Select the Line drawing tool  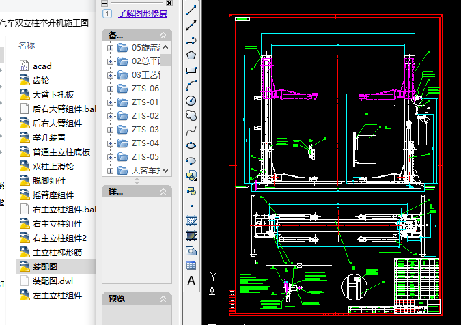click(191, 9)
